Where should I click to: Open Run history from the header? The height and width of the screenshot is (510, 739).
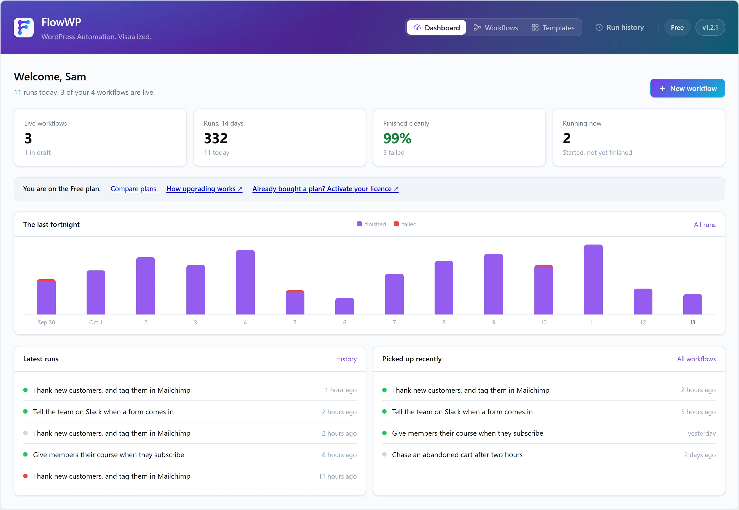click(x=620, y=28)
